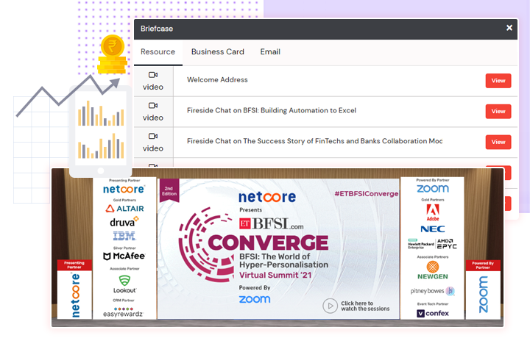The height and width of the screenshot is (338, 530).
Task: Click the McAfee silver partner logo
Action: tap(124, 256)
